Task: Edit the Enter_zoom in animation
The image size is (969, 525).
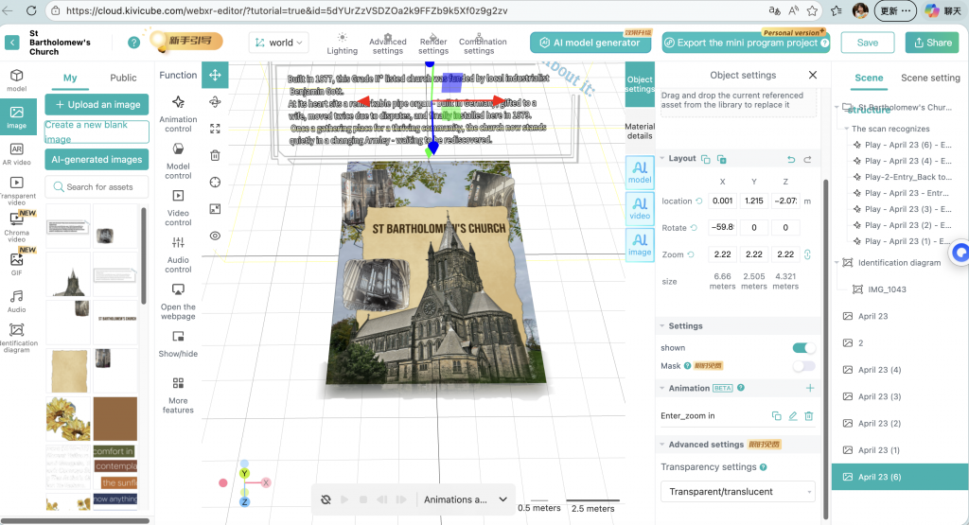Action: (x=793, y=416)
